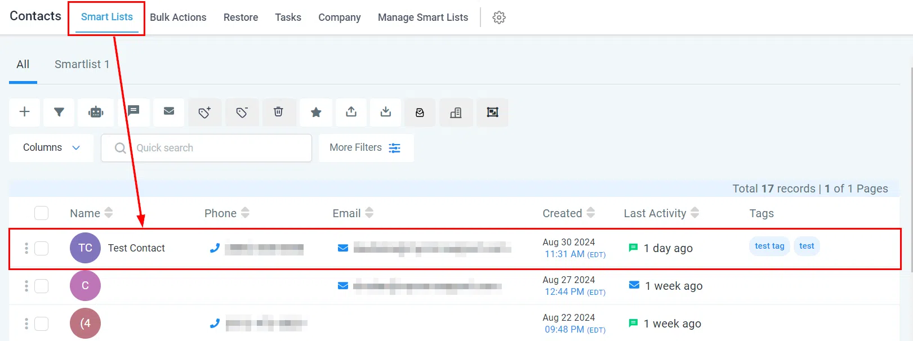This screenshot has height=341, width=913.
Task: Click the remove tag icon
Action: click(x=242, y=112)
